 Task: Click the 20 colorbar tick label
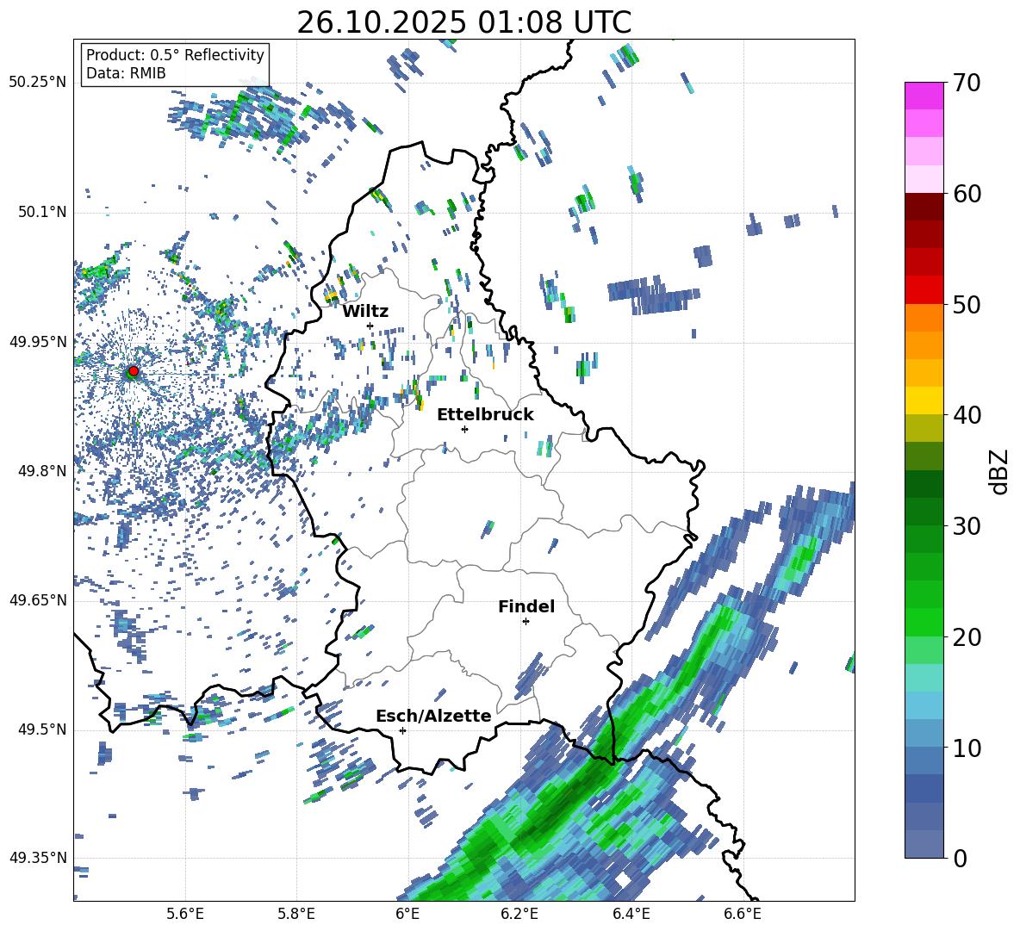tap(967, 636)
